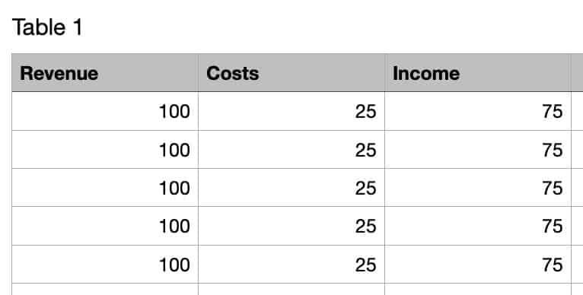Viewport: 583px width, 295px height.
Task: Select second row Revenue cell with 100
Action: click(105, 149)
